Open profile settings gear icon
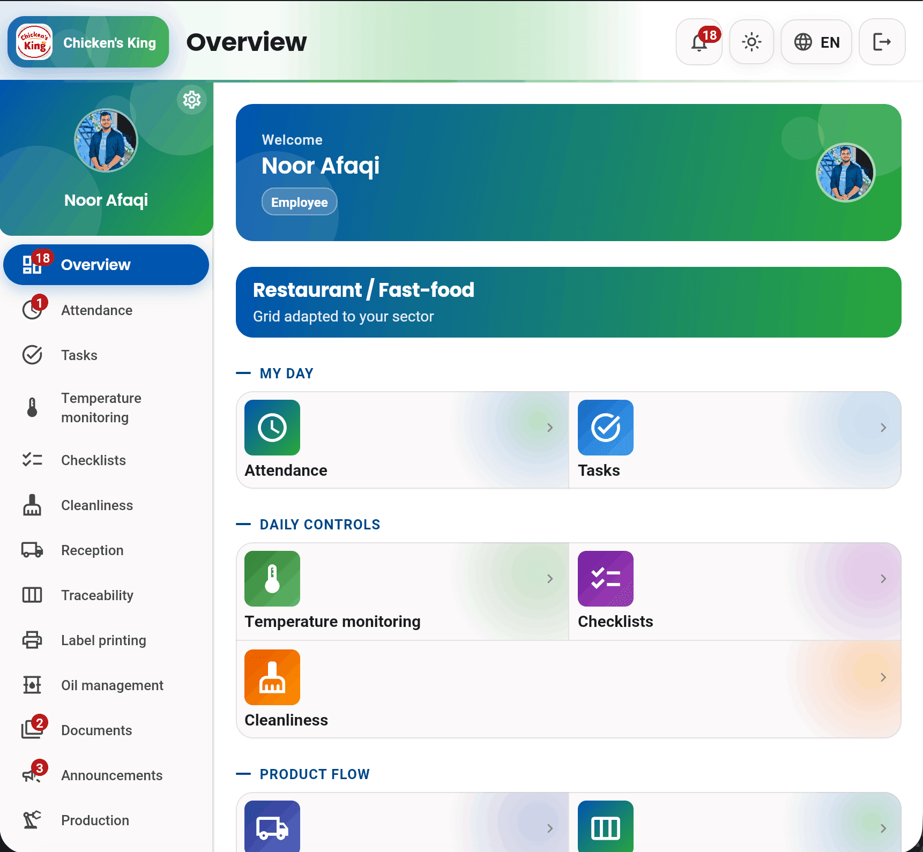 pos(192,100)
